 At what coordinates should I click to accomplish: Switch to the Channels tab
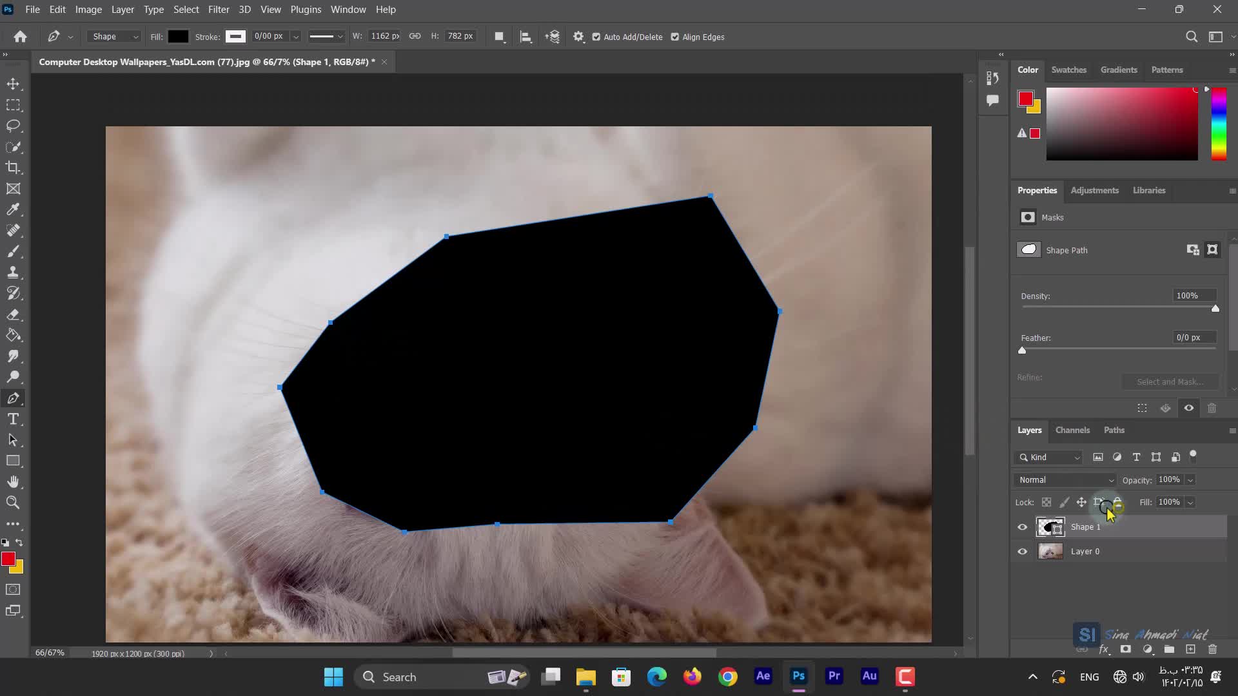tap(1072, 430)
